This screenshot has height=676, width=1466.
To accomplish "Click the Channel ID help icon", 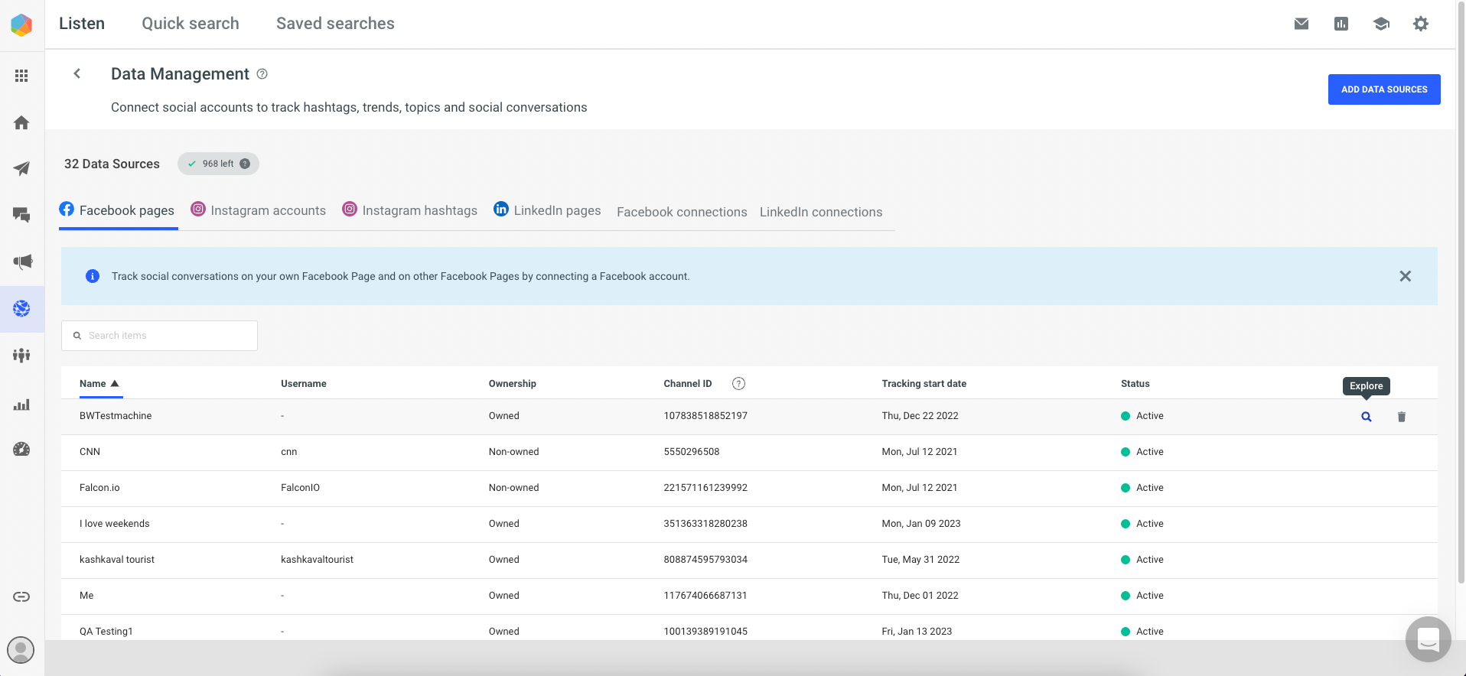I will click(x=738, y=384).
